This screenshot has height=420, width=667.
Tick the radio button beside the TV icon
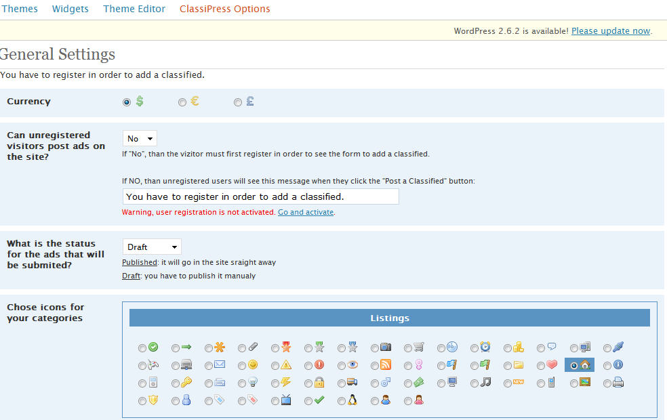click(275, 401)
